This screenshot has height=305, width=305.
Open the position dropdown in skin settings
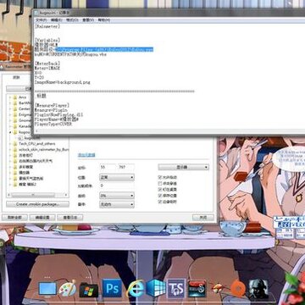pyautogui.click(x=117, y=178)
